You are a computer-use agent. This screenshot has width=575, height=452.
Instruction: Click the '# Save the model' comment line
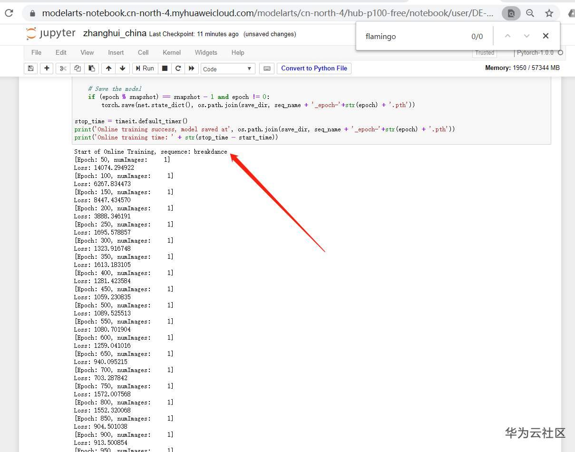coord(115,89)
